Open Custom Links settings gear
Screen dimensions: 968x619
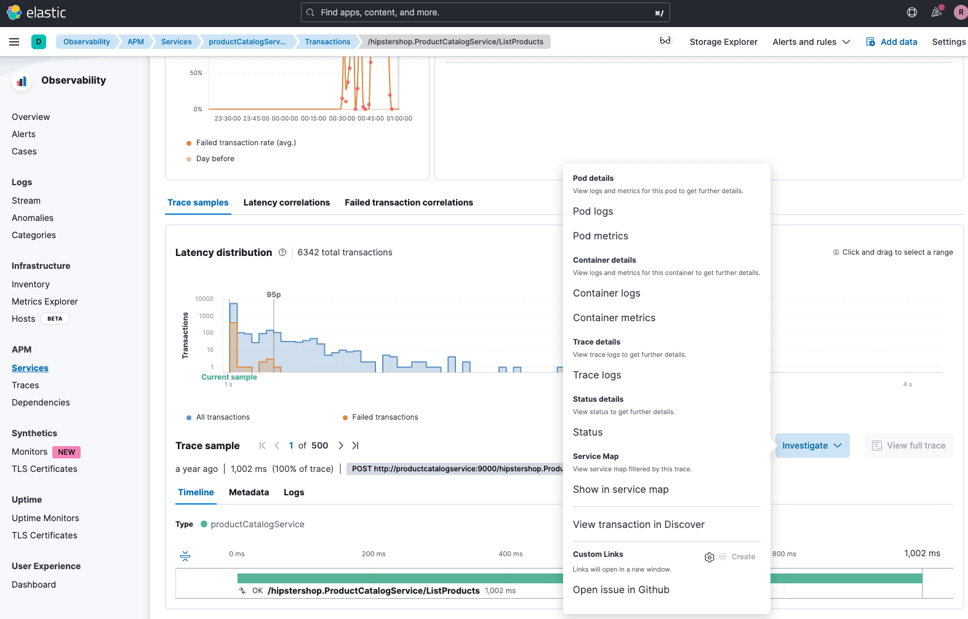pyautogui.click(x=710, y=557)
